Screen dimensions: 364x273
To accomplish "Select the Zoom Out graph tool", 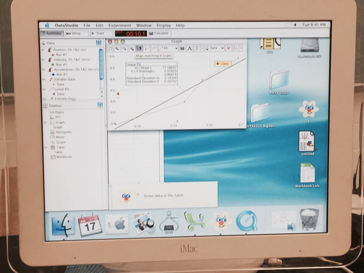I will (x=124, y=48).
